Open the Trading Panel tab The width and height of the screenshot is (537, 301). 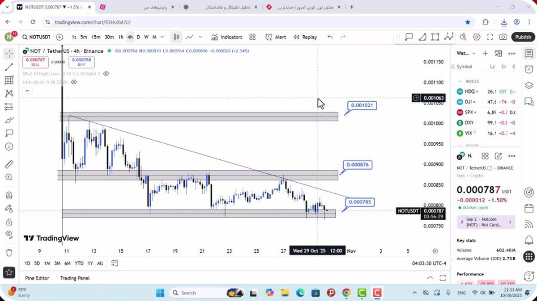[x=75, y=278]
